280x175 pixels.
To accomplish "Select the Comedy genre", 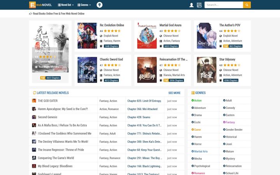I will [229, 108].
